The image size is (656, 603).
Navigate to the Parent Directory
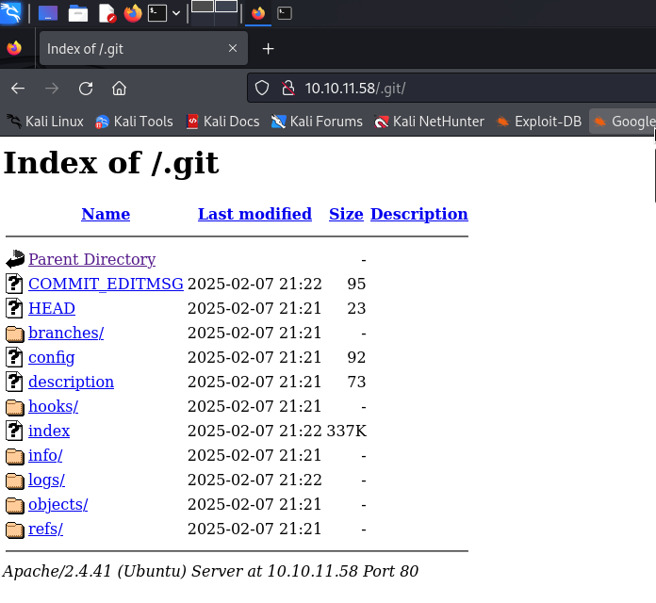coord(91,259)
